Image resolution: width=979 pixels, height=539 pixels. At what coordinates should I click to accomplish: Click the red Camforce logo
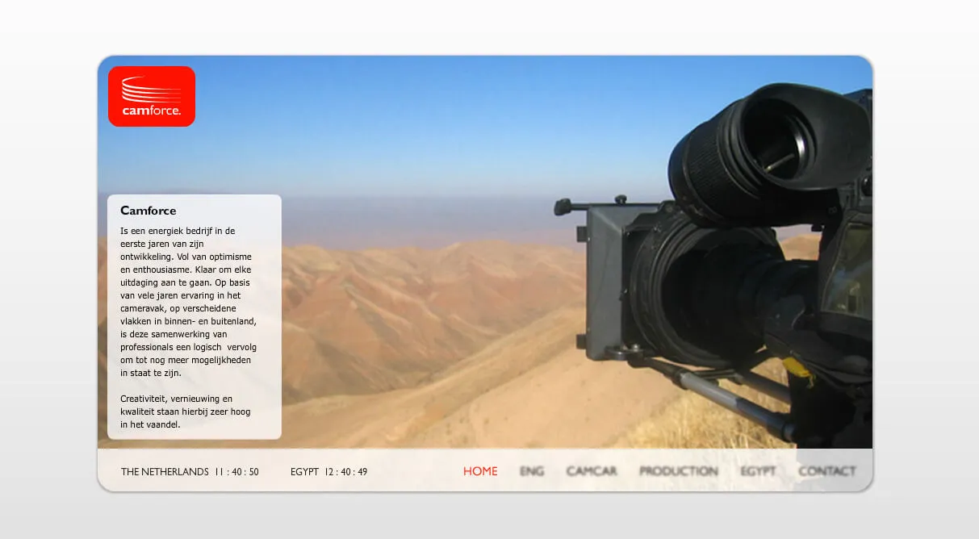(x=152, y=97)
